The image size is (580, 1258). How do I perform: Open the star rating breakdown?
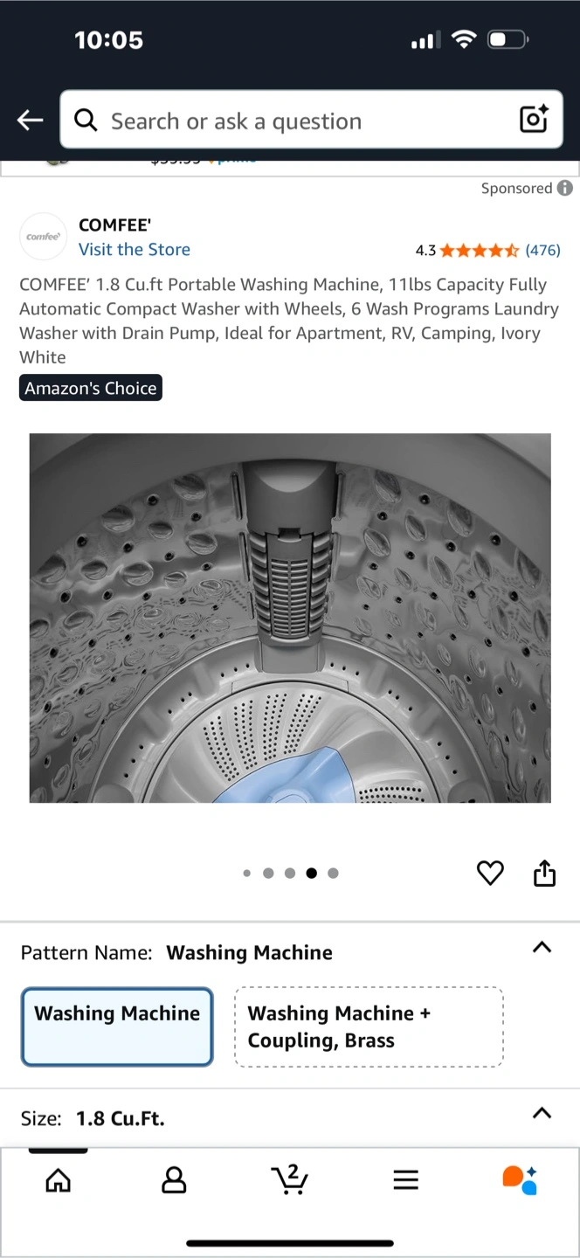tap(480, 251)
